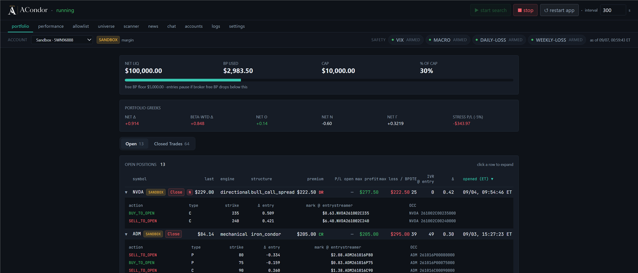This screenshot has width=638, height=273.
Task: Click the DR tag next to $222.50 premium
Action: (321, 192)
